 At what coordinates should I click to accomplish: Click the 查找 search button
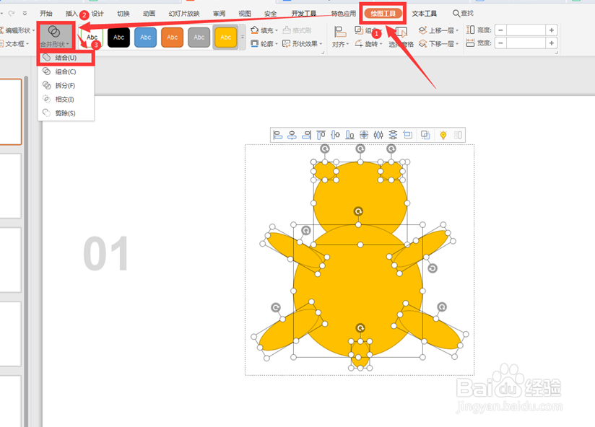click(463, 14)
